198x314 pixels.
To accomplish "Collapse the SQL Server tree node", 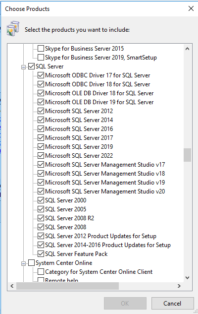I will point(23,67).
